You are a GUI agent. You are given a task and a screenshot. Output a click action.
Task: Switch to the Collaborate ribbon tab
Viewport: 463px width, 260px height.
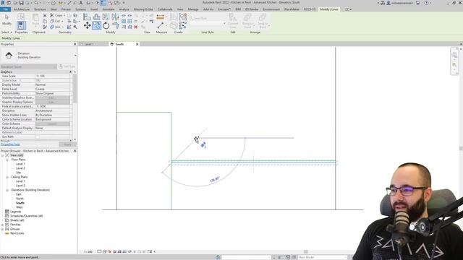[x=165, y=9]
